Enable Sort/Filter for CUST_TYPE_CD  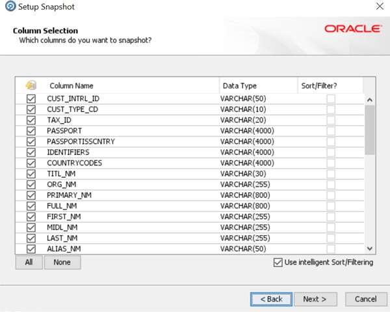click(331, 109)
